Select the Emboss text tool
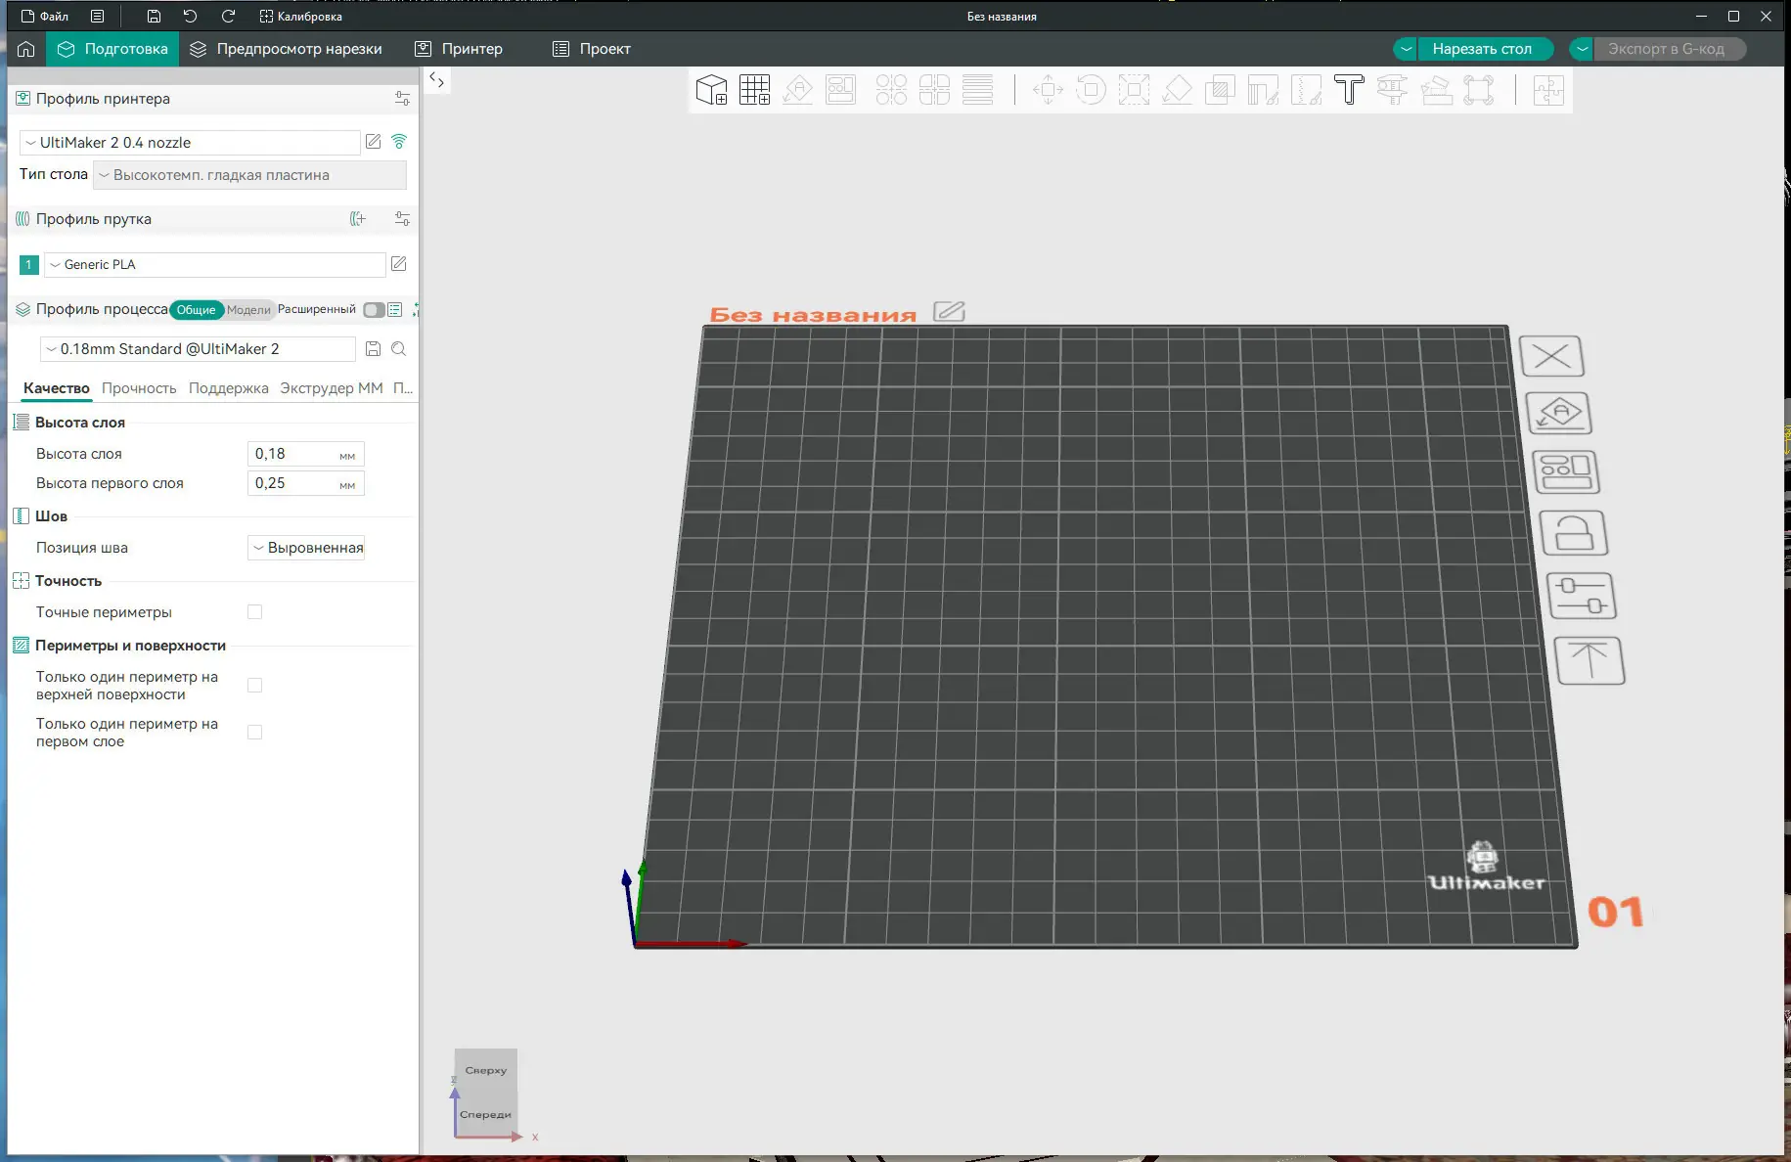 point(1349,90)
